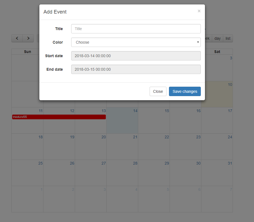Open the ทดสอบ66 event
The height and width of the screenshot is (222, 254).
(59, 117)
